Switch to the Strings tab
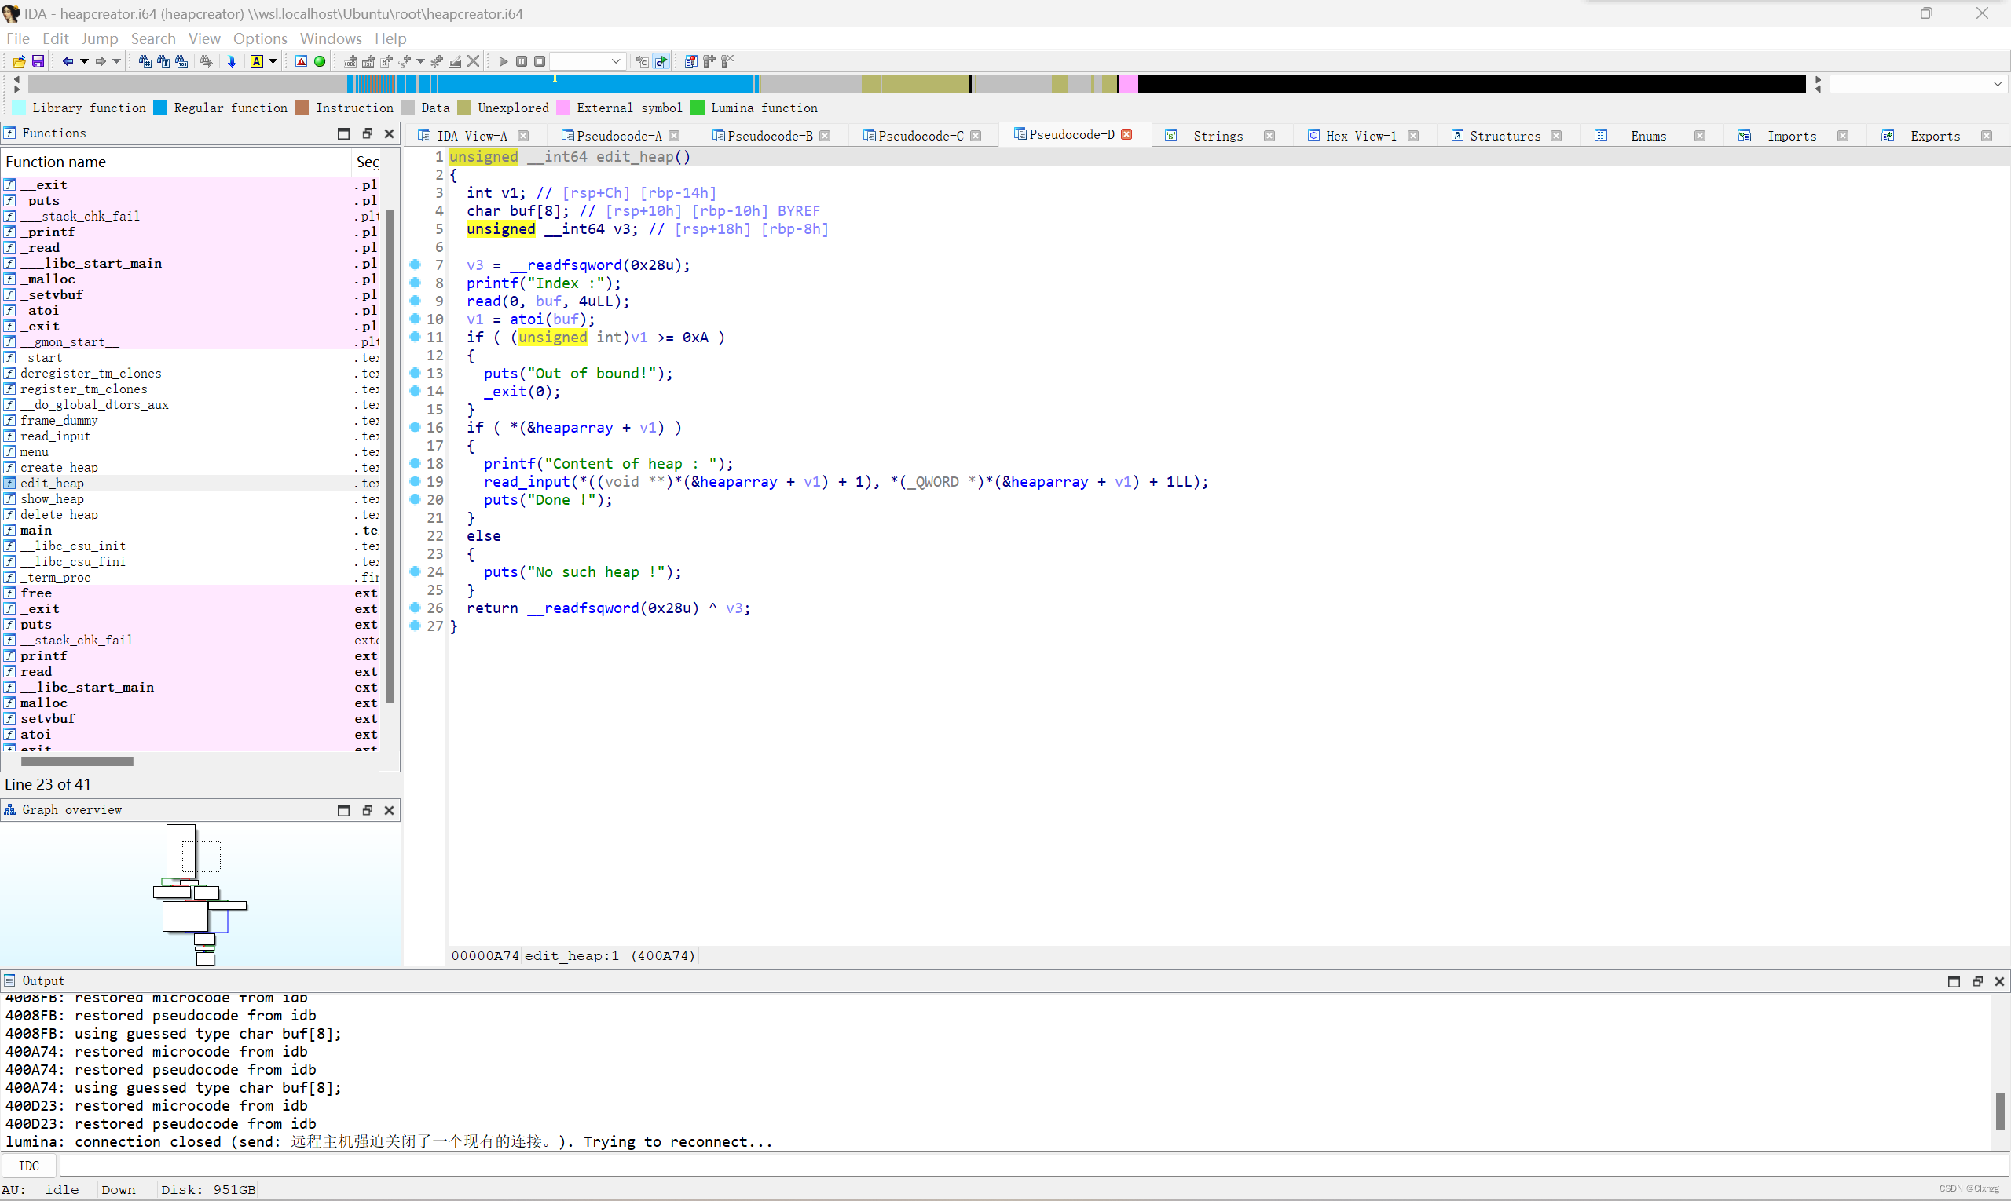This screenshot has height=1201, width=2011. [x=1218, y=136]
